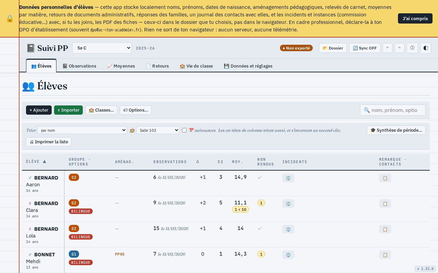Screen dimensions: 438x273
Task: Enable the naissances checkbox
Action: pyautogui.click(x=184, y=130)
